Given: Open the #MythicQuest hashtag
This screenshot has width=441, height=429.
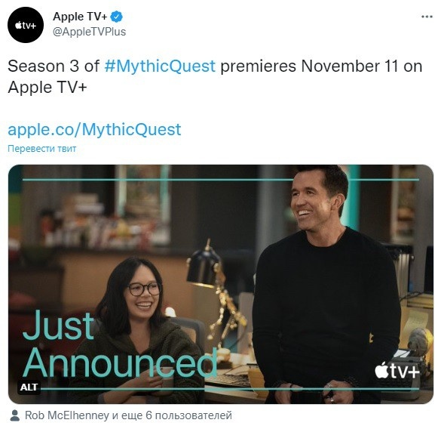Looking at the screenshot, I should pyautogui.click(x=160, y=66).
